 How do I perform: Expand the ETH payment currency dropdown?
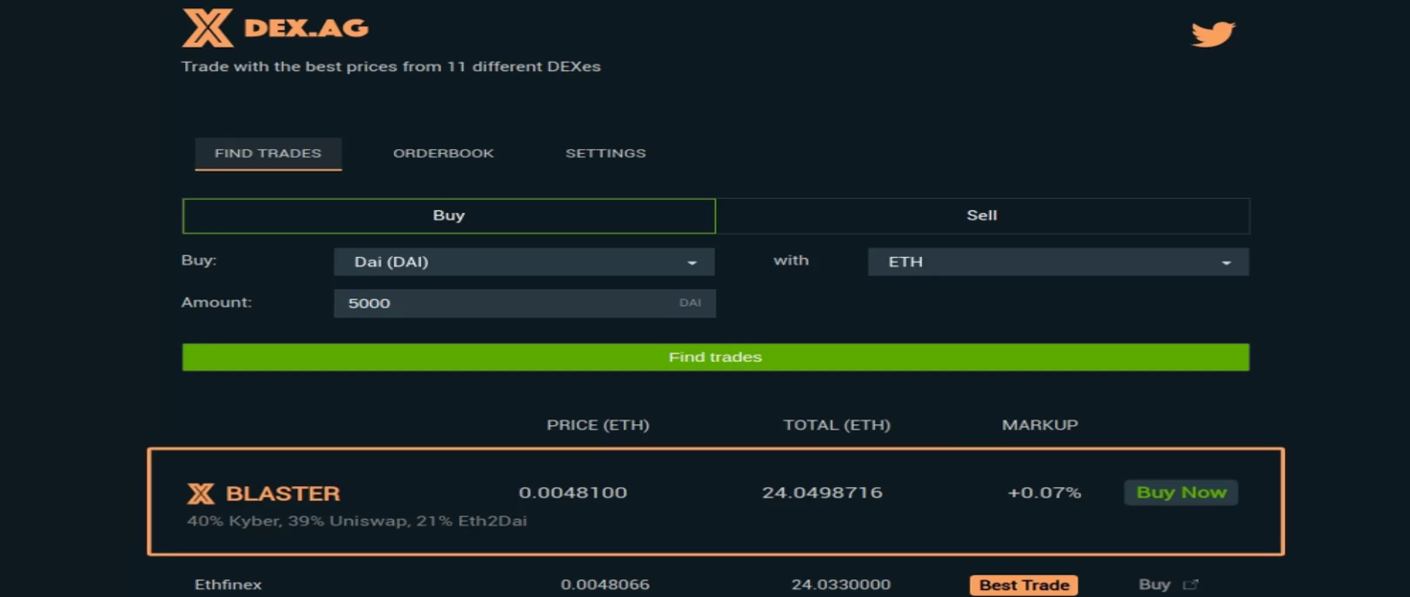1058,262
